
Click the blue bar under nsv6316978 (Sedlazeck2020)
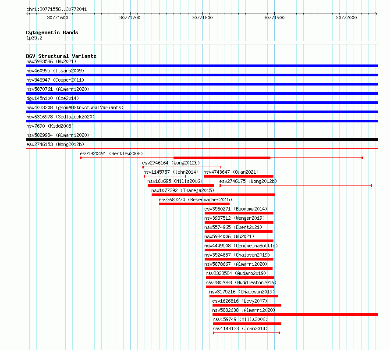(202, 121)
